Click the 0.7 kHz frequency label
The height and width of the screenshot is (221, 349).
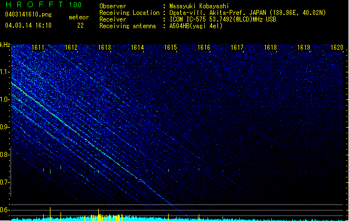point(5,182)
